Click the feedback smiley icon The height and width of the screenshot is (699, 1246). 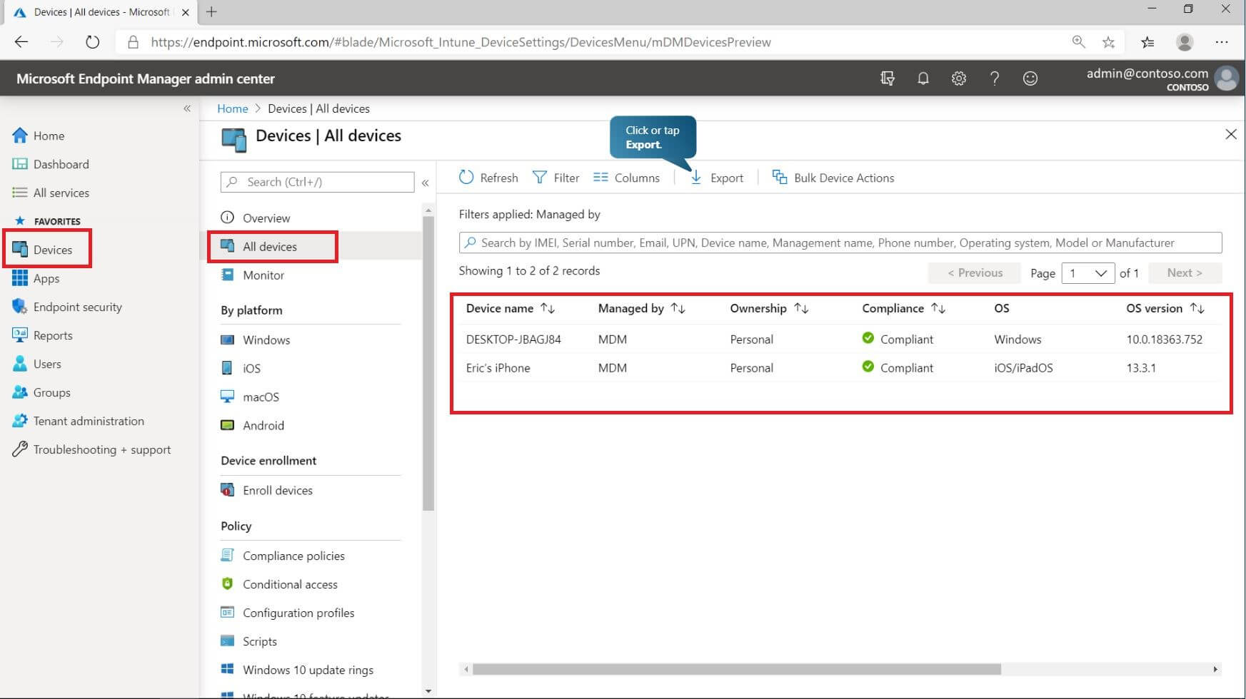(x=1030, y=78)
